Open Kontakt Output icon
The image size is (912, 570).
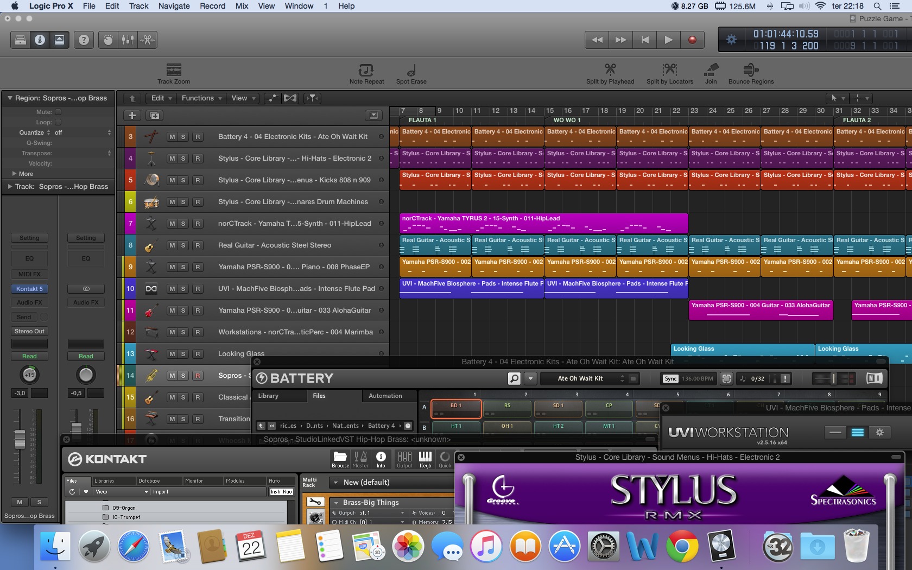click(x=404, y=459)
